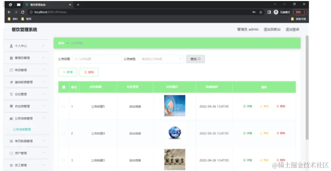The image size is (331, 171).
Task: Bookmark this page with the star icon
Action: (x=261, y=12)
